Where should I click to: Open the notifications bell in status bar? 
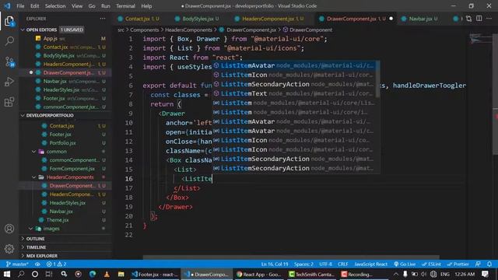point(489,264)
